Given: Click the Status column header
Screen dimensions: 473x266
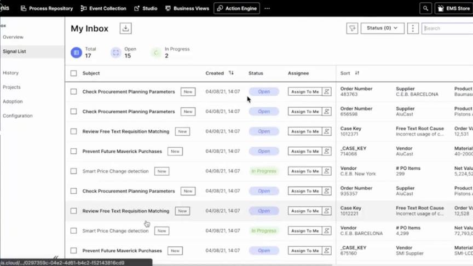Looking at the screenshot, I should [256, 73].
